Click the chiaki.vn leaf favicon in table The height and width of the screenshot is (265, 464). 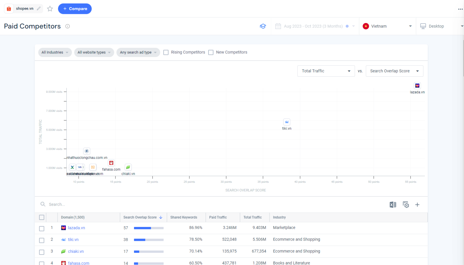[64, 251]
